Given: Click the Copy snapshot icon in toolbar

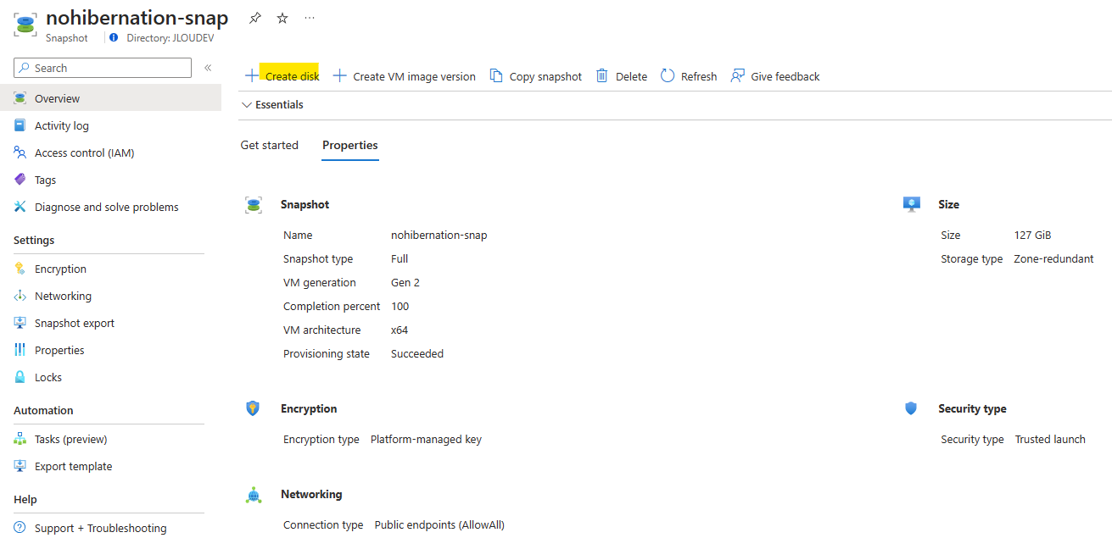Looking at the screenshot, I should pos(496,75).
